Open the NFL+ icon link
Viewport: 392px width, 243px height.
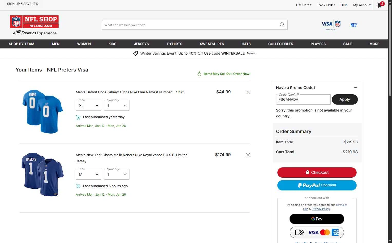click(354, 25)
